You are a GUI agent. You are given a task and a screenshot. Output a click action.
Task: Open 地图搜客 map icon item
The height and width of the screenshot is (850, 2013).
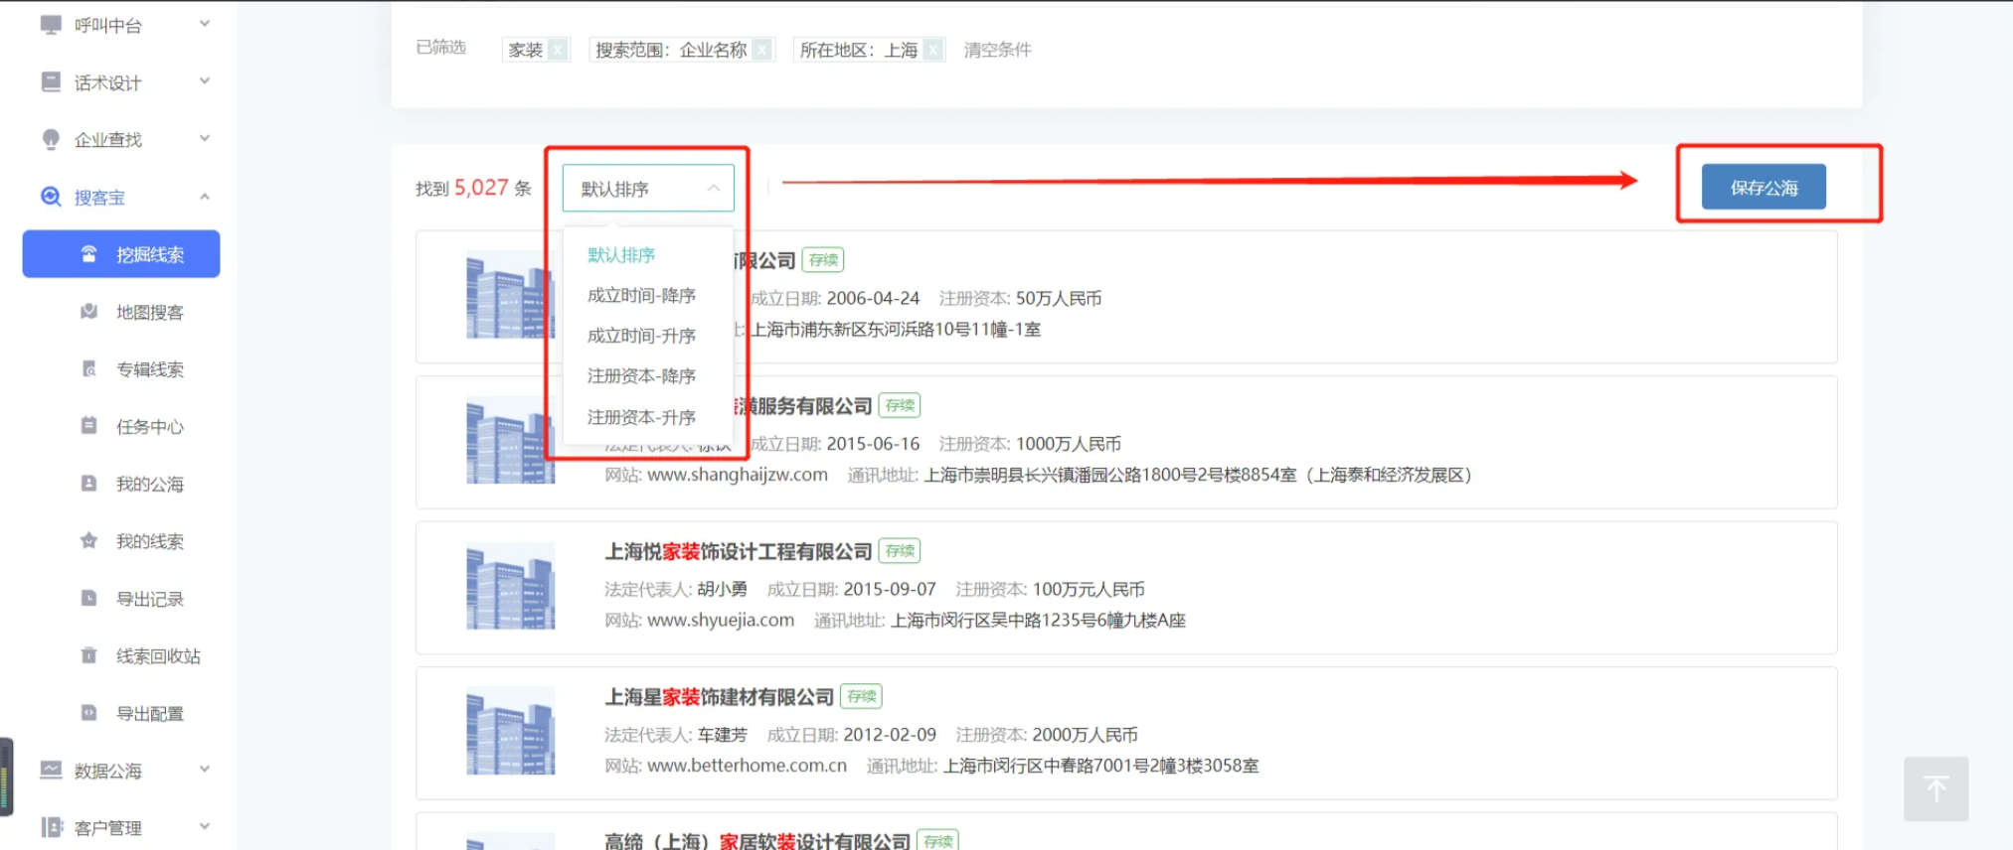(x=89, y=312)
